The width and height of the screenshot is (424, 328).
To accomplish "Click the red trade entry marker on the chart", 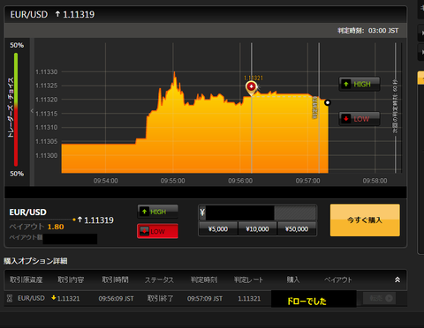I will click(251, 87).
